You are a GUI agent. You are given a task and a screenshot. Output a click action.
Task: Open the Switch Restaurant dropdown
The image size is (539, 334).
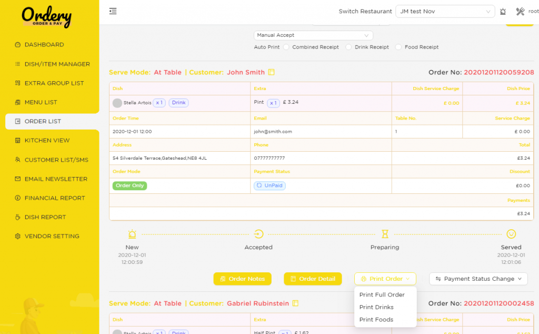445,12
